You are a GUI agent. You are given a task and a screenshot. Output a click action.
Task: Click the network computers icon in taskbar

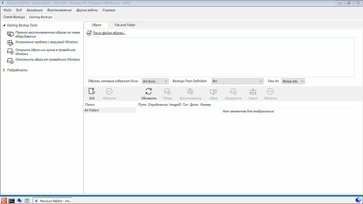coord(19,201)
